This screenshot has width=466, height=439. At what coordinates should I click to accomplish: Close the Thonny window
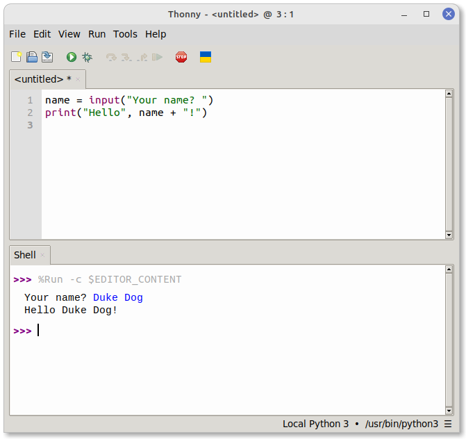(x=449, y=14)
